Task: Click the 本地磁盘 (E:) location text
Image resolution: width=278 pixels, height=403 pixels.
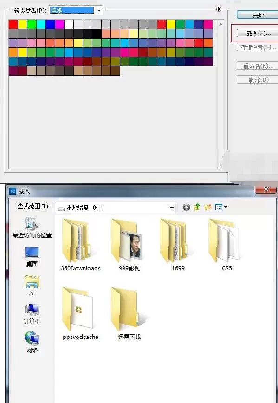Action: pos(84,208)
